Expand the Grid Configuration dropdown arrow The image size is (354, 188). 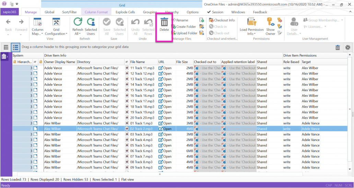[x=67, y=34]
